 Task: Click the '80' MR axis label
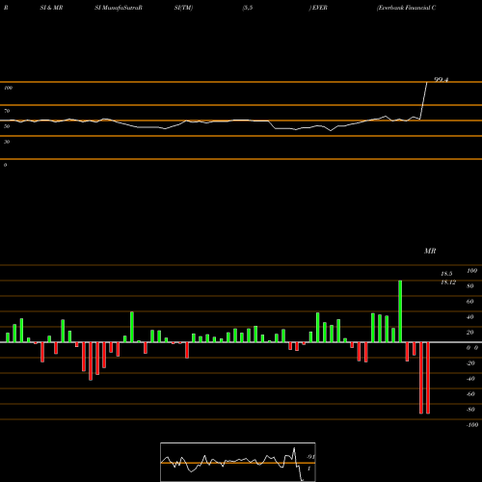[x=470, y=286]
